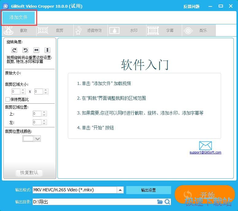The image size is (238, 211).
Task: Minimize the Video Cropper window
Action: (x=210, y=6)
